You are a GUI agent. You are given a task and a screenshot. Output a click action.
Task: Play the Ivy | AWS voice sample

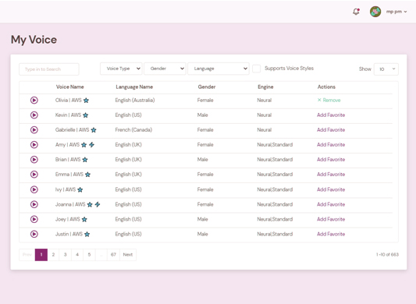pyautogui.click(x=34, y=189)
